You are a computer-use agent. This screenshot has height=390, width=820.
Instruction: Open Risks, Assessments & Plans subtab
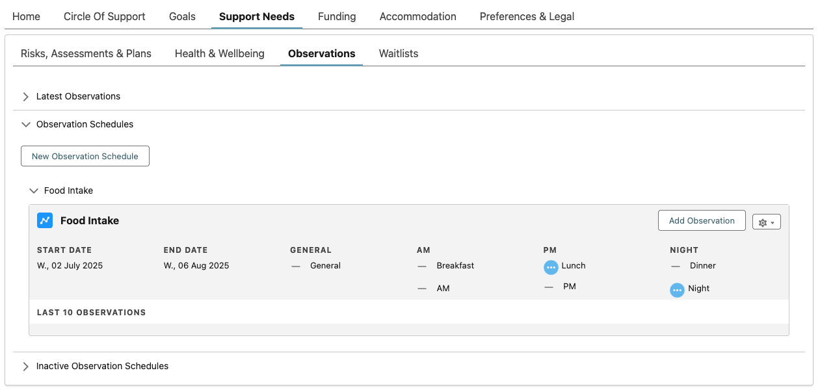pyautogui.click(x=86, y=53)
